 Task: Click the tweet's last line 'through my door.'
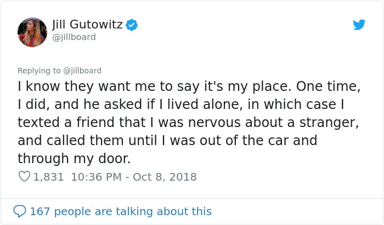[74, 159]
